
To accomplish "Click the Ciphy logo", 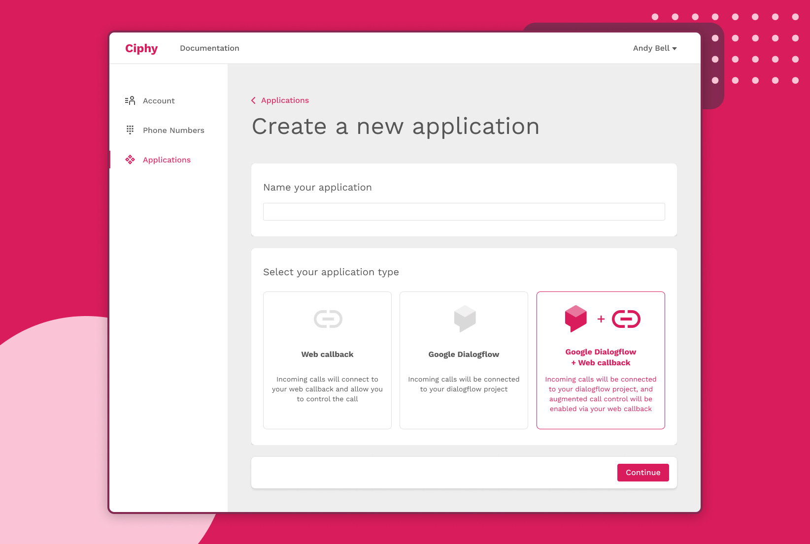I will [141, 48].
